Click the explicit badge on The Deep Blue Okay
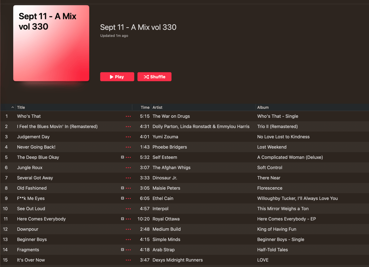369x267 pixels. (x=122, y=157)
